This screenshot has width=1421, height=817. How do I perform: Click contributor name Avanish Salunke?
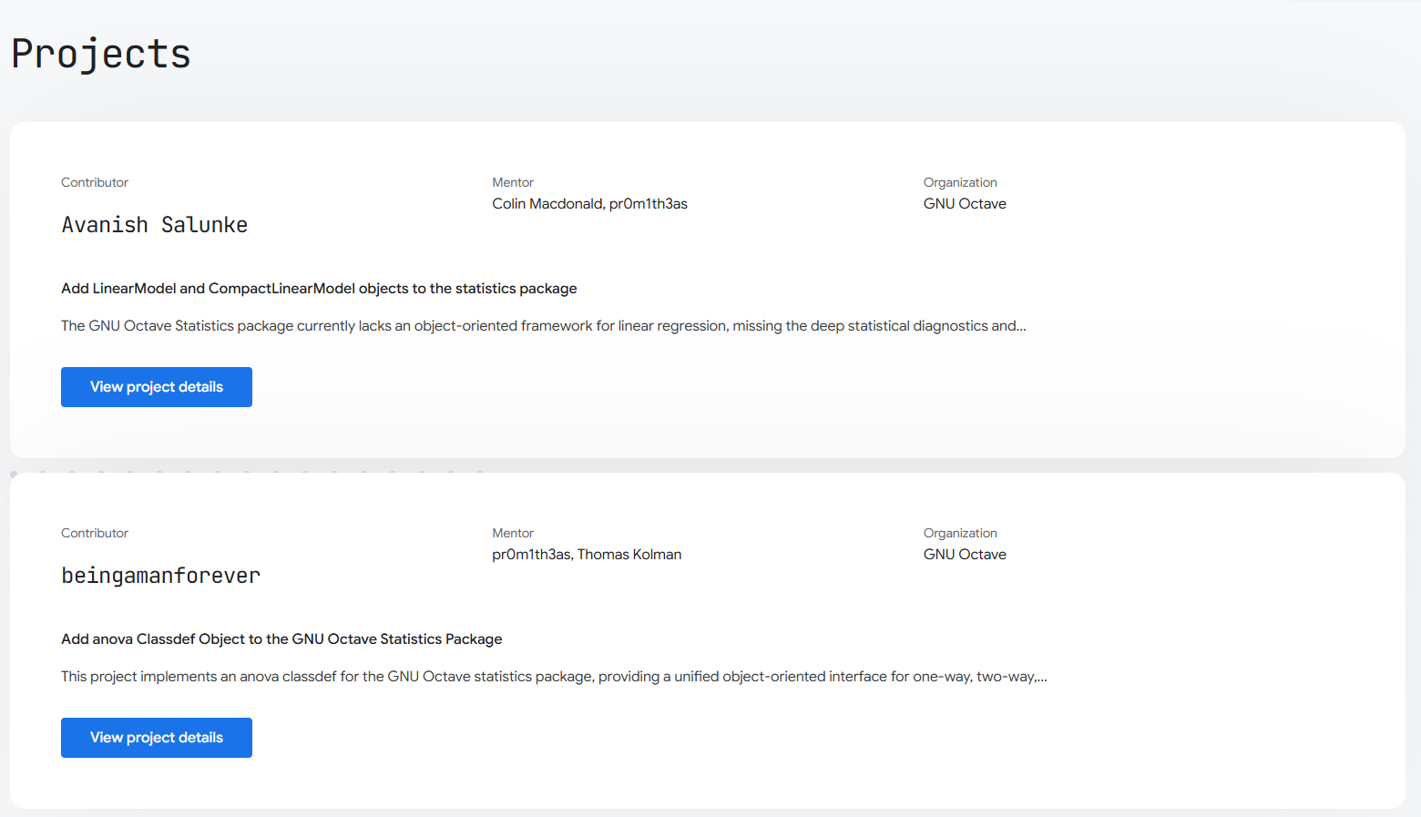(155, 225)
